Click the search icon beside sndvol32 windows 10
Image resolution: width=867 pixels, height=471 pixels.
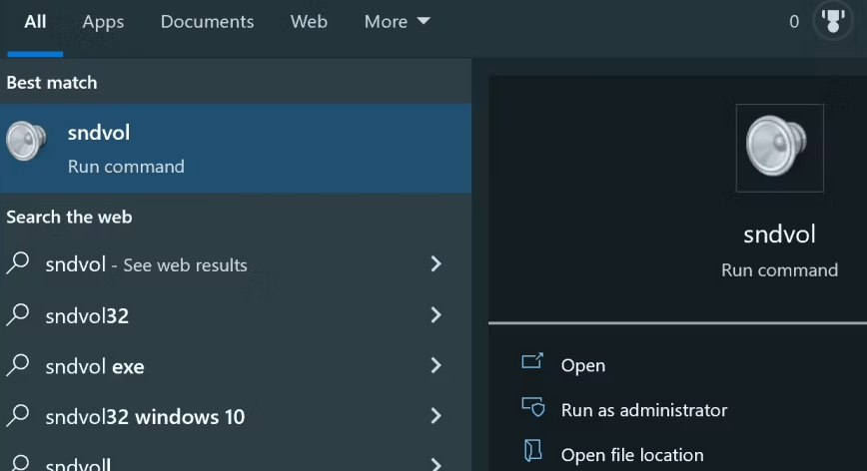18,415
